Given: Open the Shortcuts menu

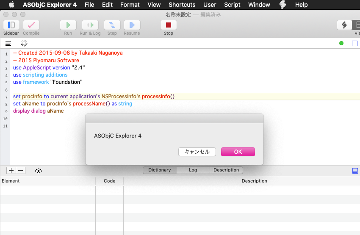Looking at the screenshot, I should pyautogui.click(x=182, y=5).
